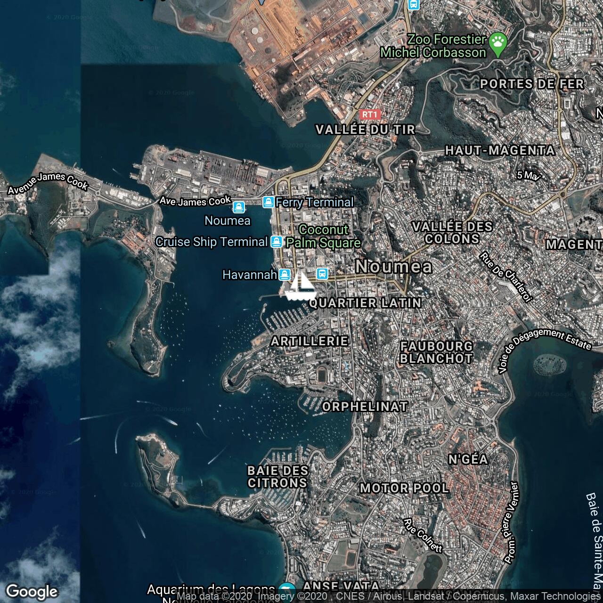603x603 pixels.
Task: Select the Quartier Latin district label
Action: click(365, 303)
